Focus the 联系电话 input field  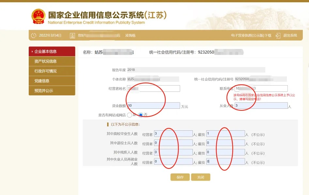[261, 89]
